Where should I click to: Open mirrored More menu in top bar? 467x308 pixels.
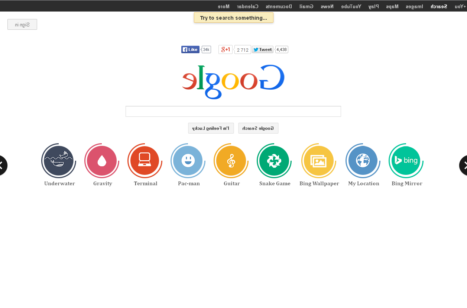[x=224, y=6]
